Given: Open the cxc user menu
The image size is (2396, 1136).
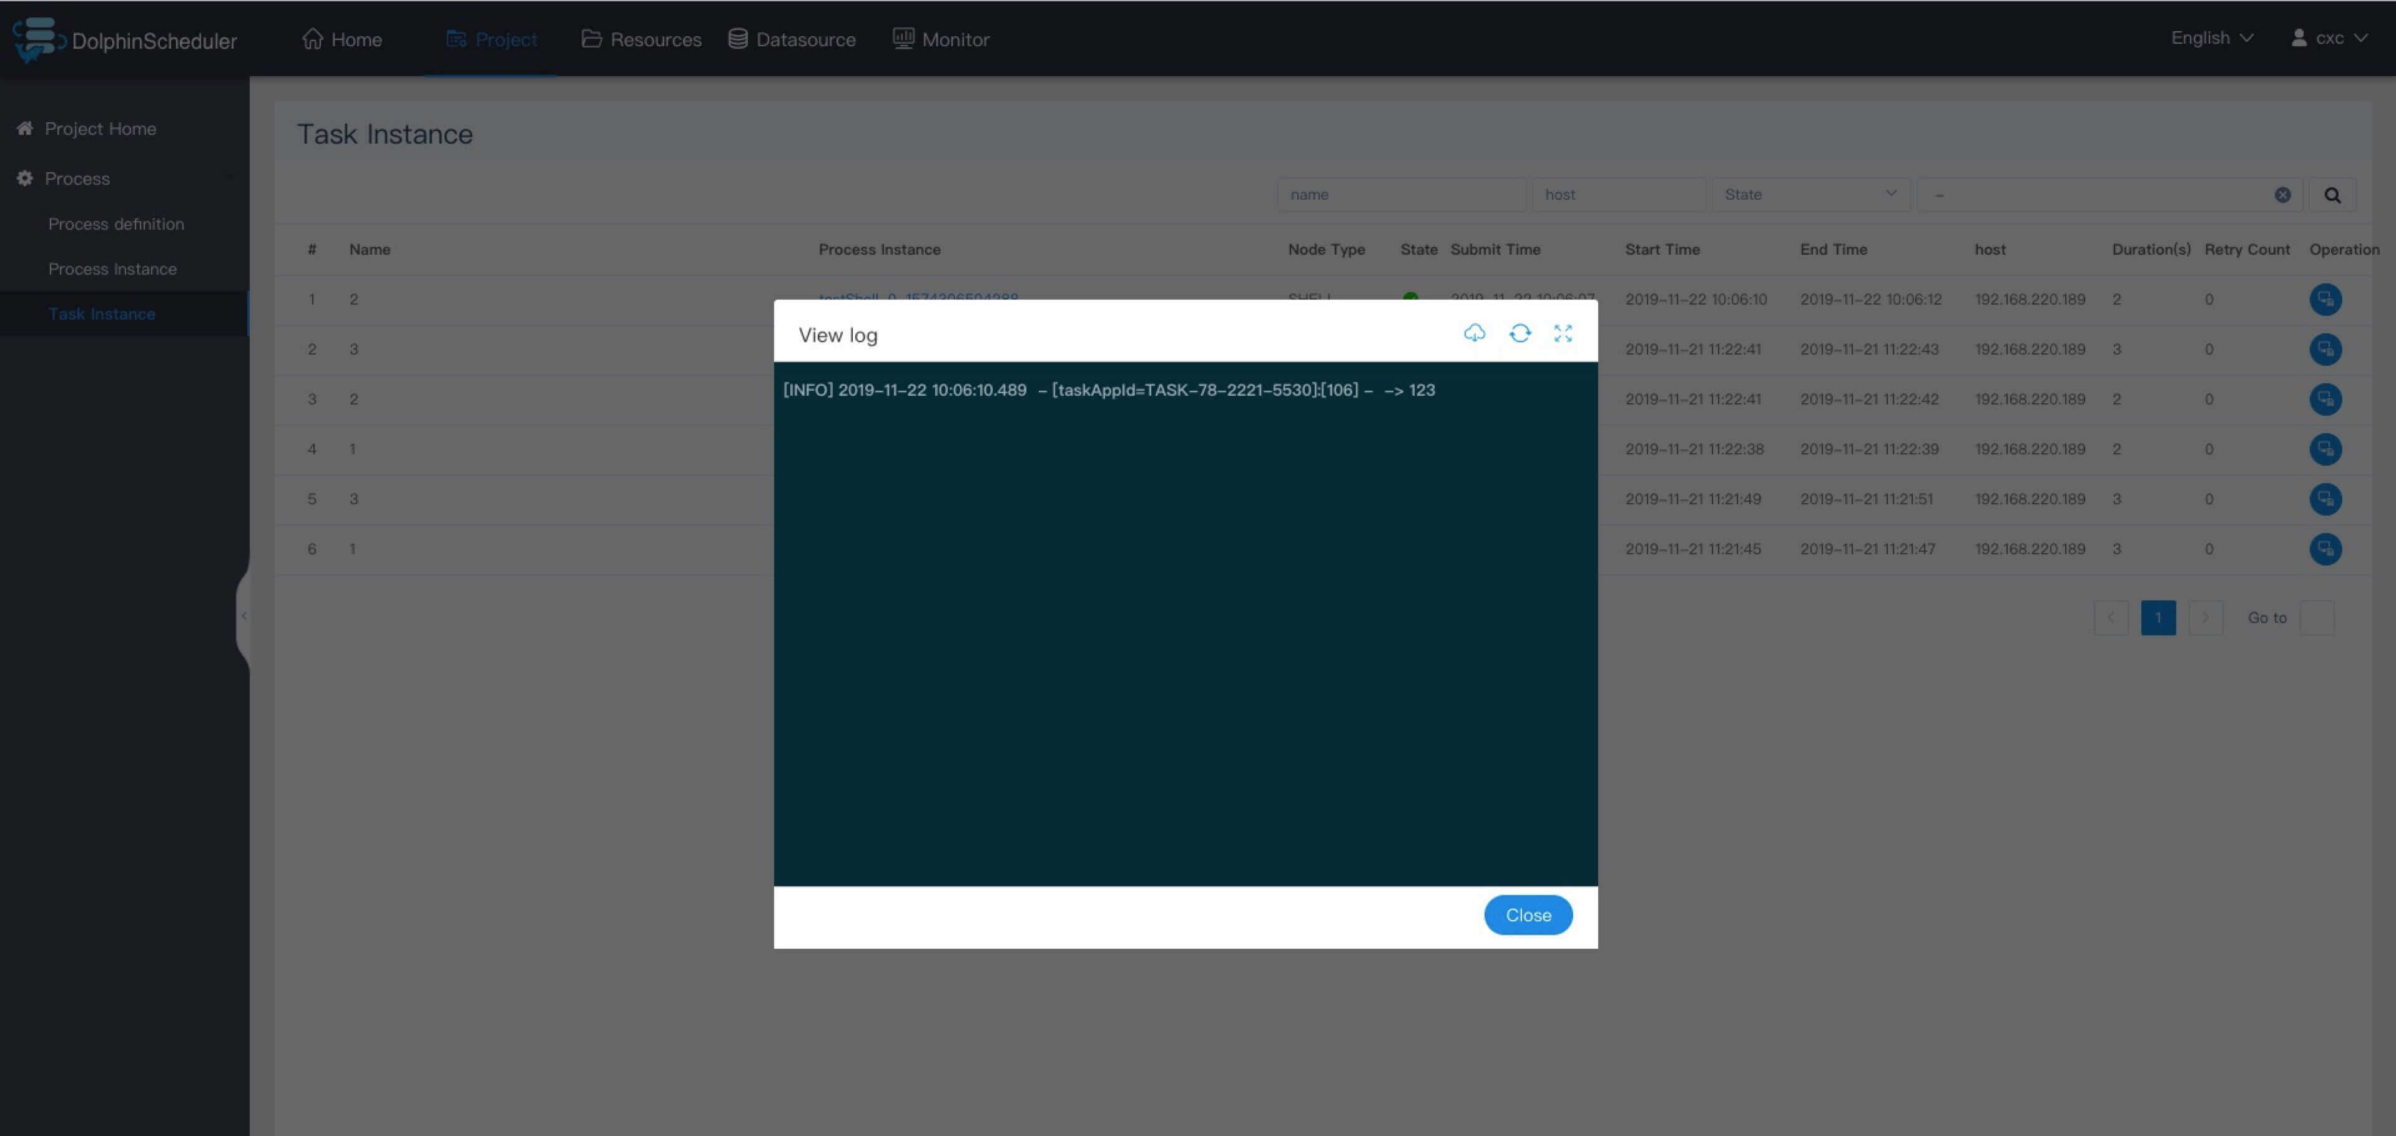Looking at the screenshot, I should click(x=2328, y=38).
